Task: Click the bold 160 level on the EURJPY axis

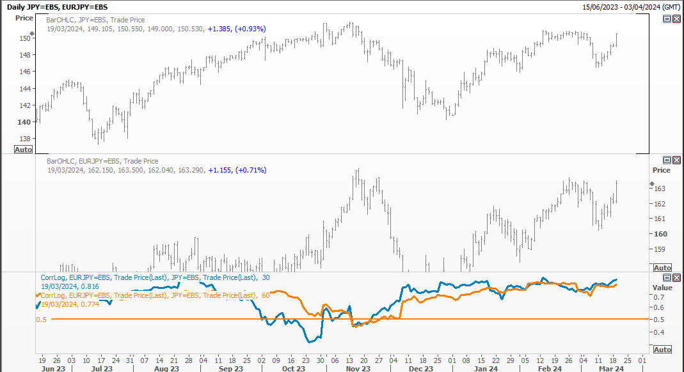Action: click(x=660, y=234)
